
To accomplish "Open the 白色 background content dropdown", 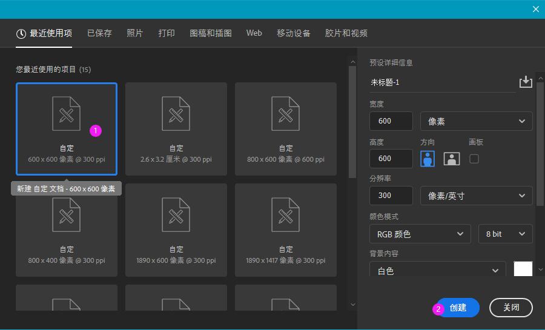I will pos(438,269).
